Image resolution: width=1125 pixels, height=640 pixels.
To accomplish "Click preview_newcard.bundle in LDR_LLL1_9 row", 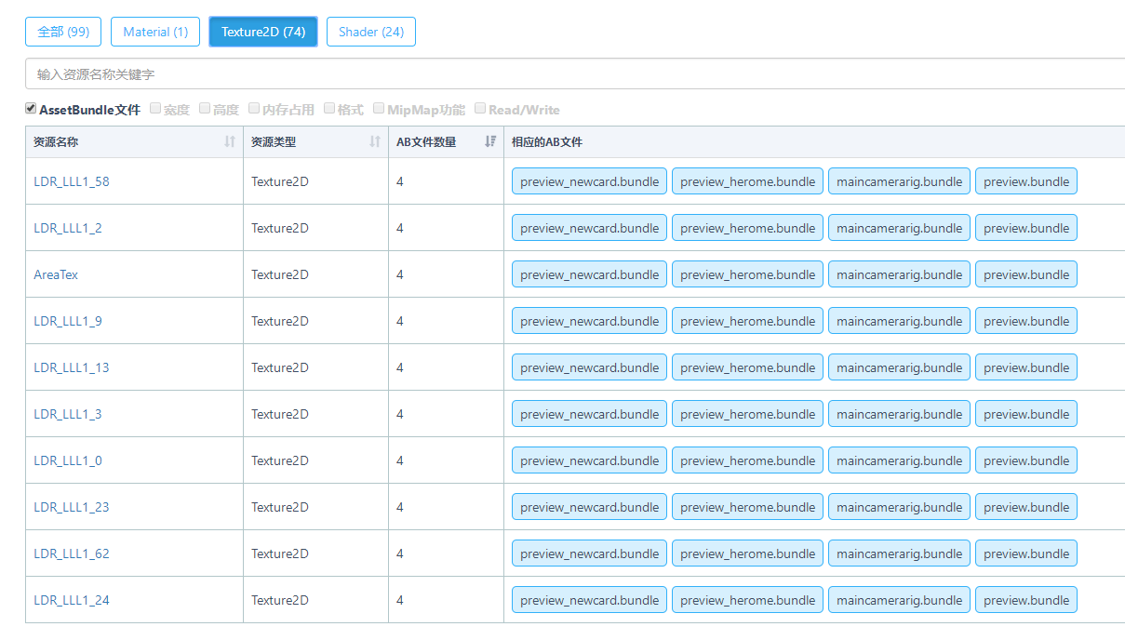I will tap(589, 321).
